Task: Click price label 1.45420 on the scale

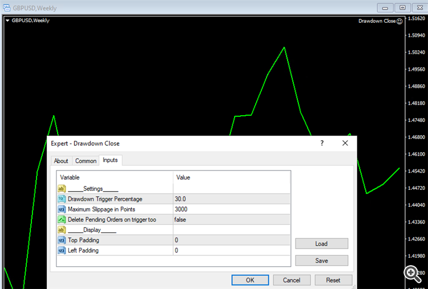Action: (416, 171)
